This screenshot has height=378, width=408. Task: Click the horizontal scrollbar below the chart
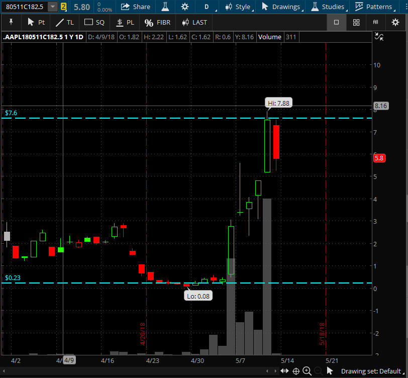[141, 371]
